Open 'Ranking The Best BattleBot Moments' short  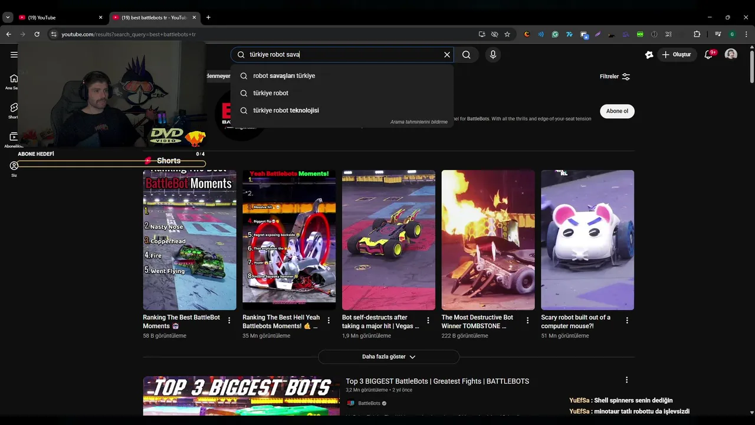coord(189,240)
